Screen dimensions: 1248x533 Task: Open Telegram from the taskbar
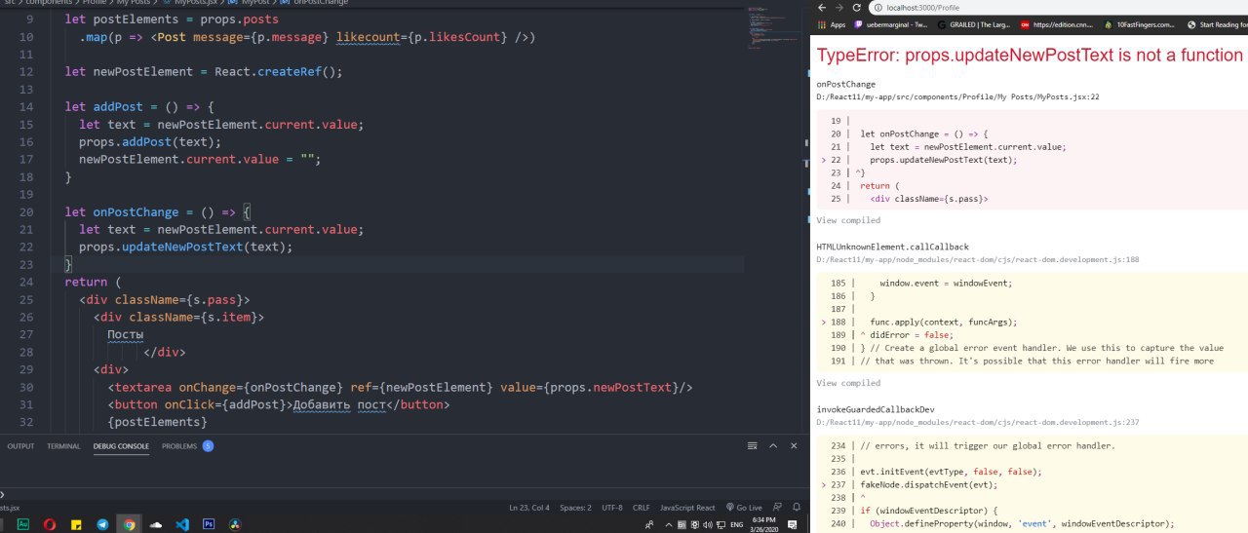102,524
